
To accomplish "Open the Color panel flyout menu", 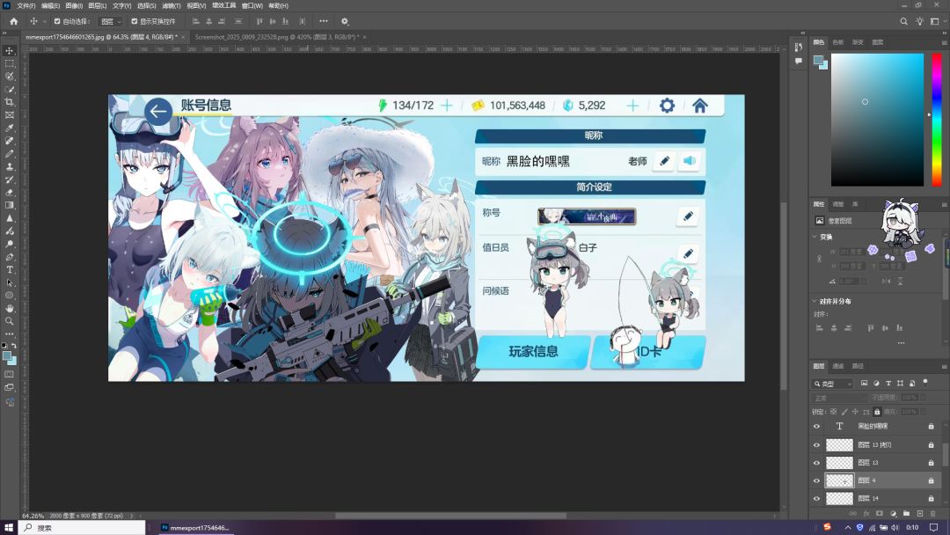I will [x=944, y=42].
